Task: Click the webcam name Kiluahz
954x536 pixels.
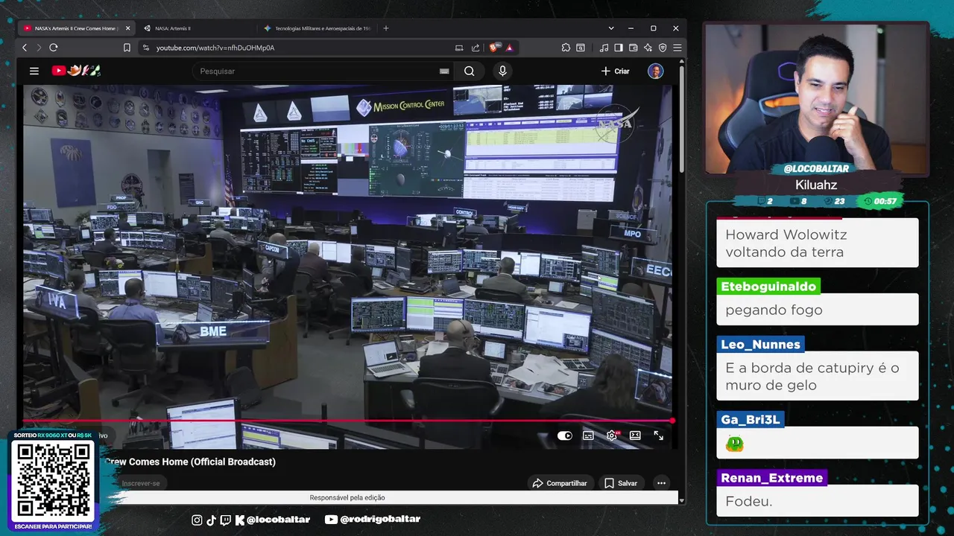Action: coord(816,185)
